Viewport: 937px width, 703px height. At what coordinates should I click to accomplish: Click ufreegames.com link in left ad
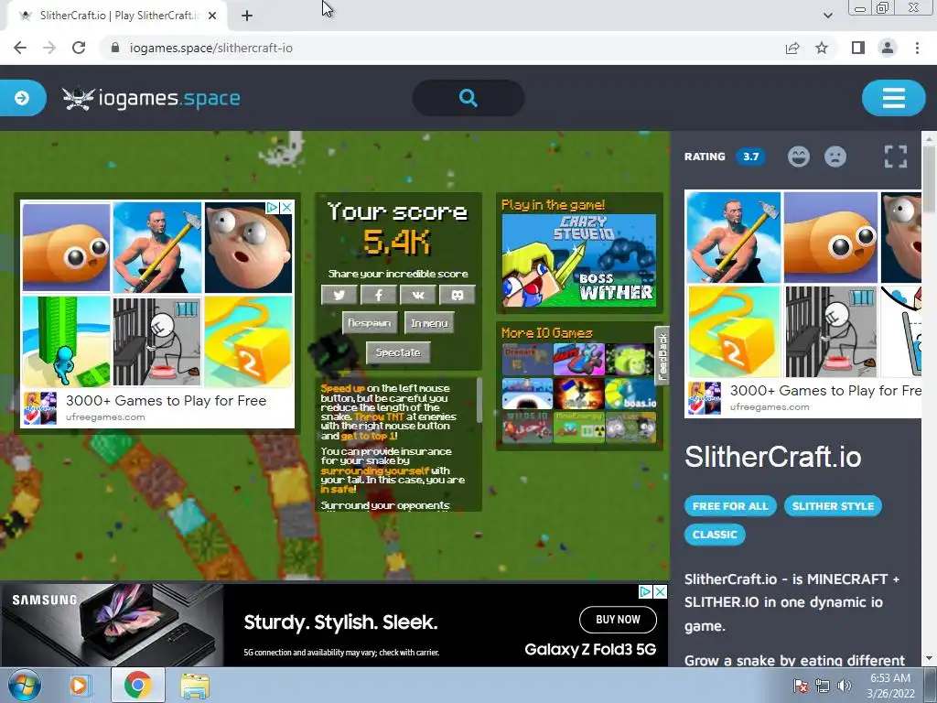click(105, 417)
